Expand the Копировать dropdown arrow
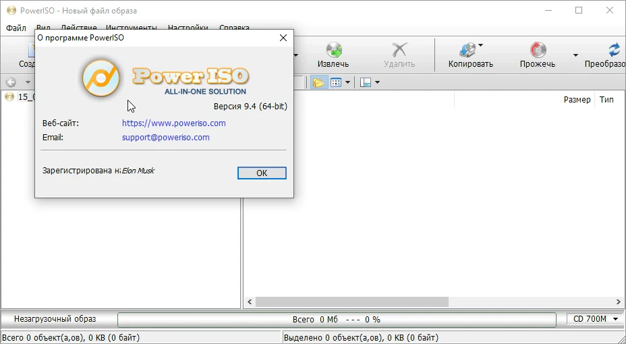This screenshot has width=626, height=344. (x=481, y=45)
